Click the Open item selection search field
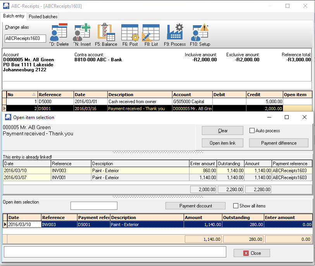 tap(94, 206)
